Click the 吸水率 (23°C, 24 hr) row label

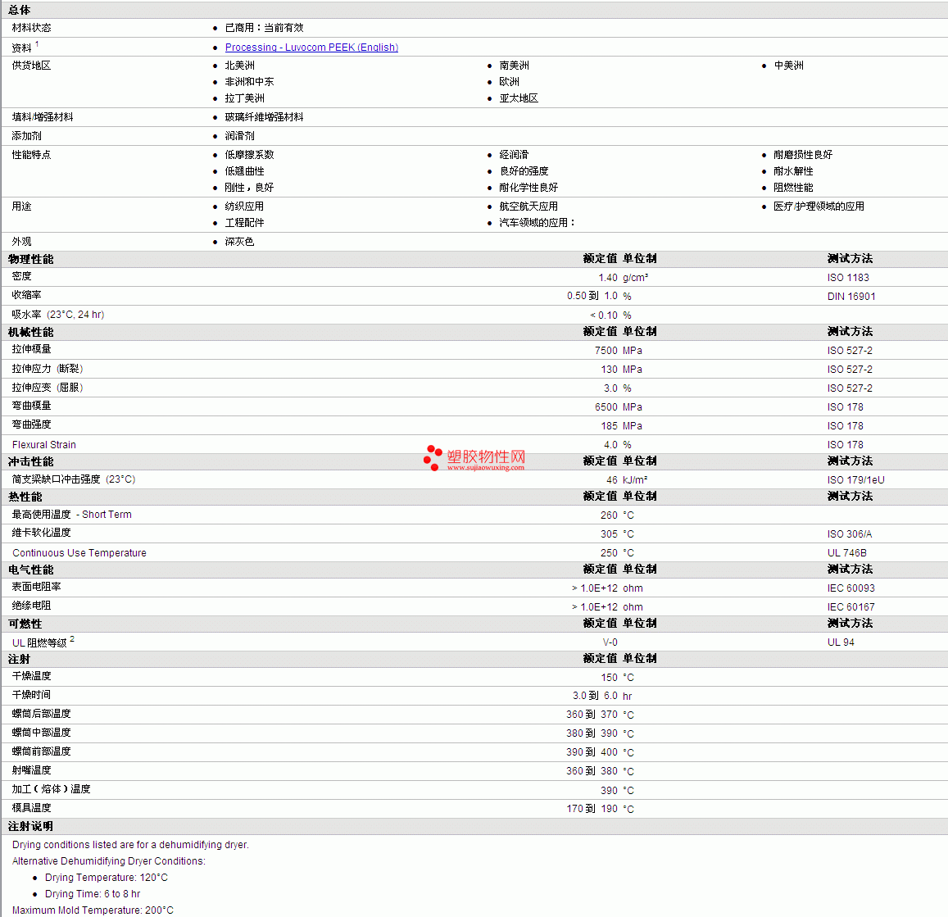tap(58, 315)
